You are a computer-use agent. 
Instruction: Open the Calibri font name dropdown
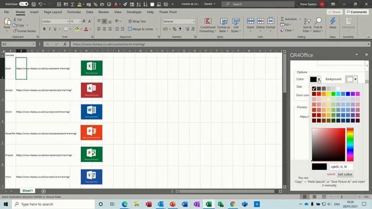(x=67, y=21)
